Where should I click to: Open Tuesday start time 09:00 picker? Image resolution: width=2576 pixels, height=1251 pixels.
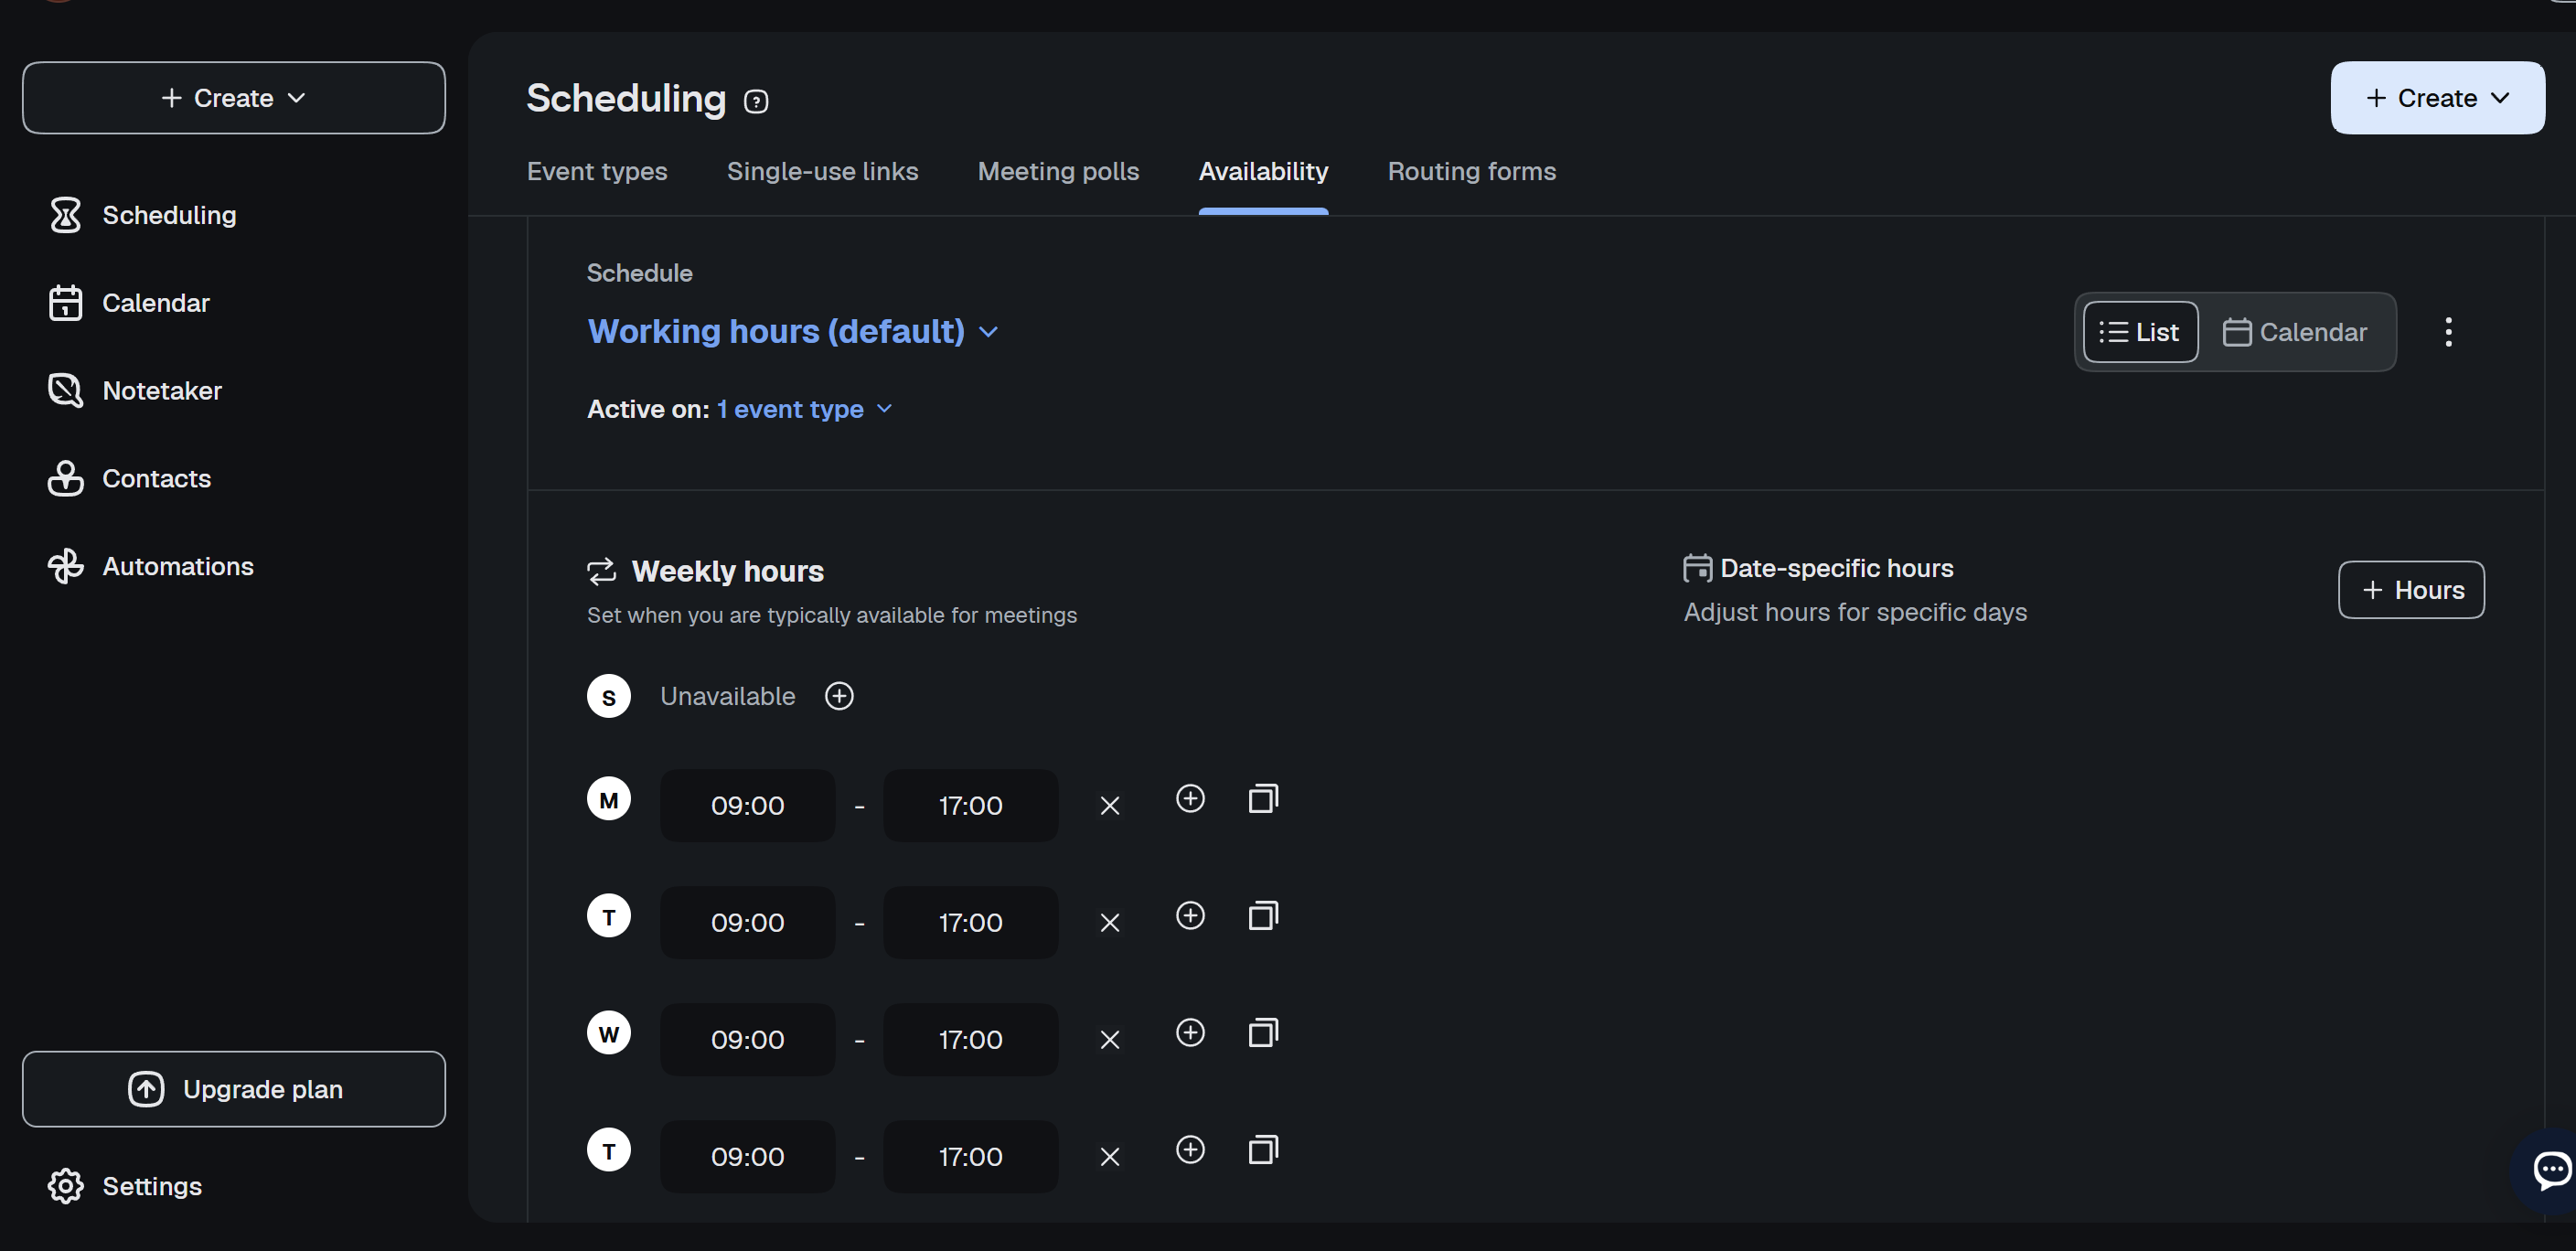[x=747, y=923]
